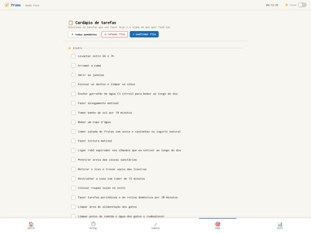The width and height of the screenshot is (311, 233).
Task: Toggle the claro theme switch
Action: [x=302, y=5]
